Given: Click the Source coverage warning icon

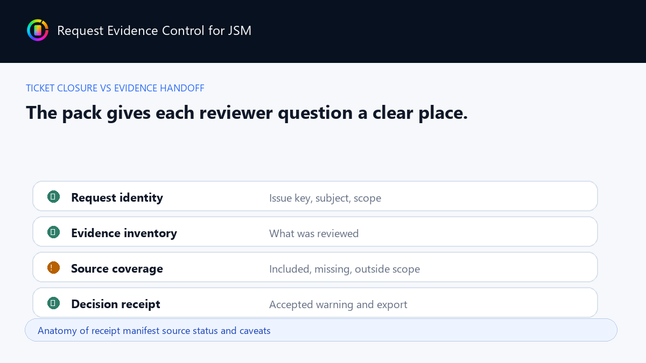Looking at the screenshot, I should (53, 268).
